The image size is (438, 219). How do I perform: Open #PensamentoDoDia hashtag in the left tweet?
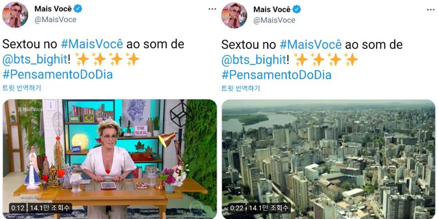(57, 74)
